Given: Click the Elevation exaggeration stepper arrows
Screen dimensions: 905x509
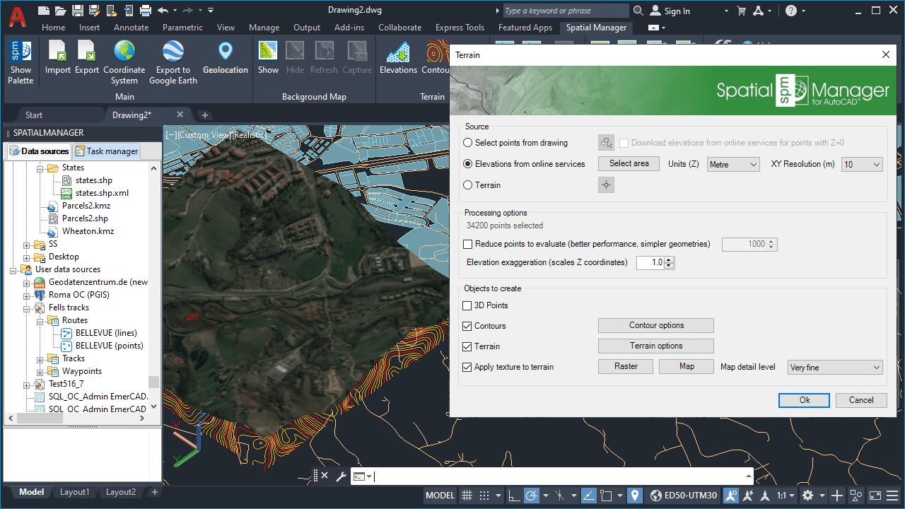Looking at the screenshot, I should click(670, 263).
